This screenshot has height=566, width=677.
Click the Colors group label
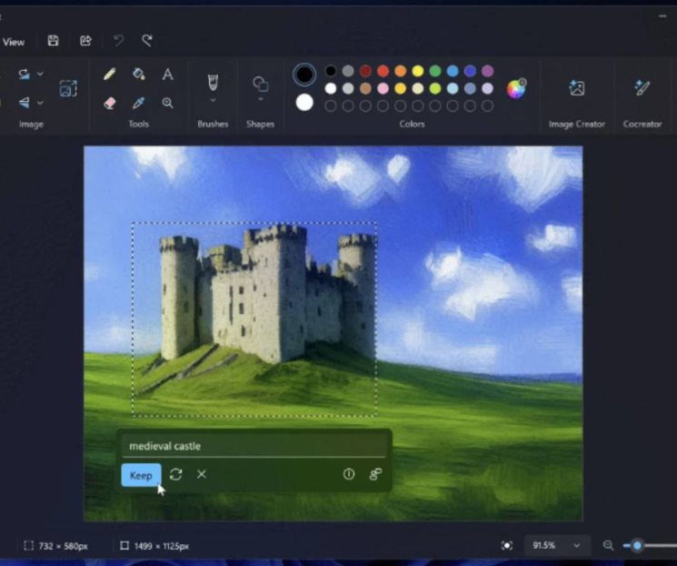tap(412, 124)
